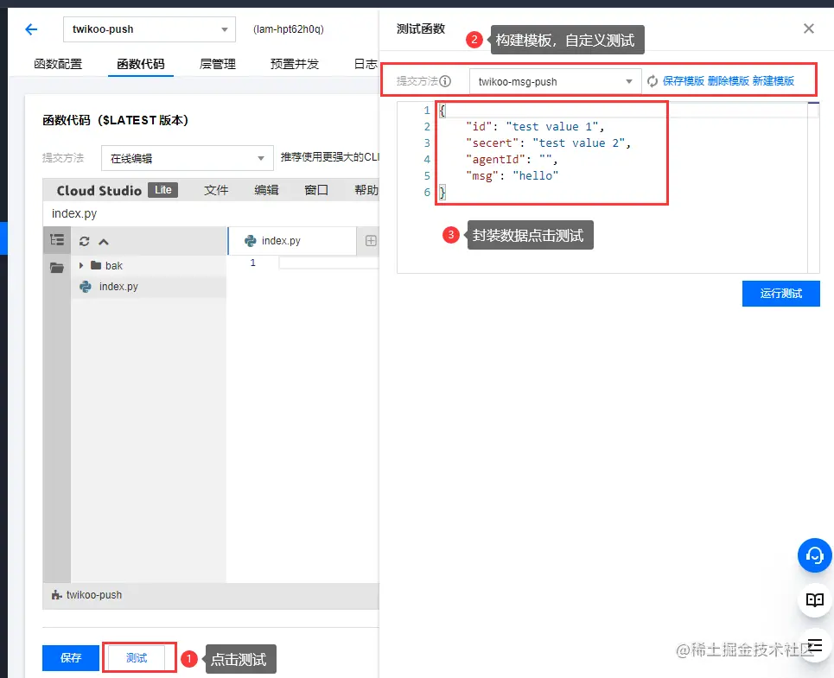Open the customer support headset button
Image resolution: width=834 pixels, height=678 pixels.
[x=814, y=556]
